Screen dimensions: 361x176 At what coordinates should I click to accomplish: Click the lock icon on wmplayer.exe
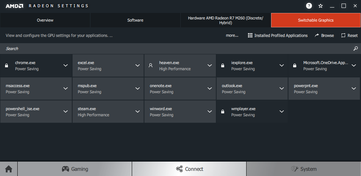coord(222,112)
